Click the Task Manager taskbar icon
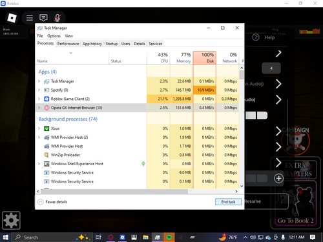Viewport: 323px width, 242px height. coord(158,237)
